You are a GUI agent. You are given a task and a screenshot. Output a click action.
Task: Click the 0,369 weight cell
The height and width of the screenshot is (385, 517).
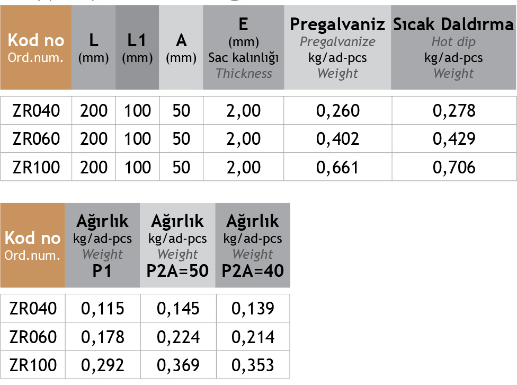pyautogui.click(x=178, y=365)
